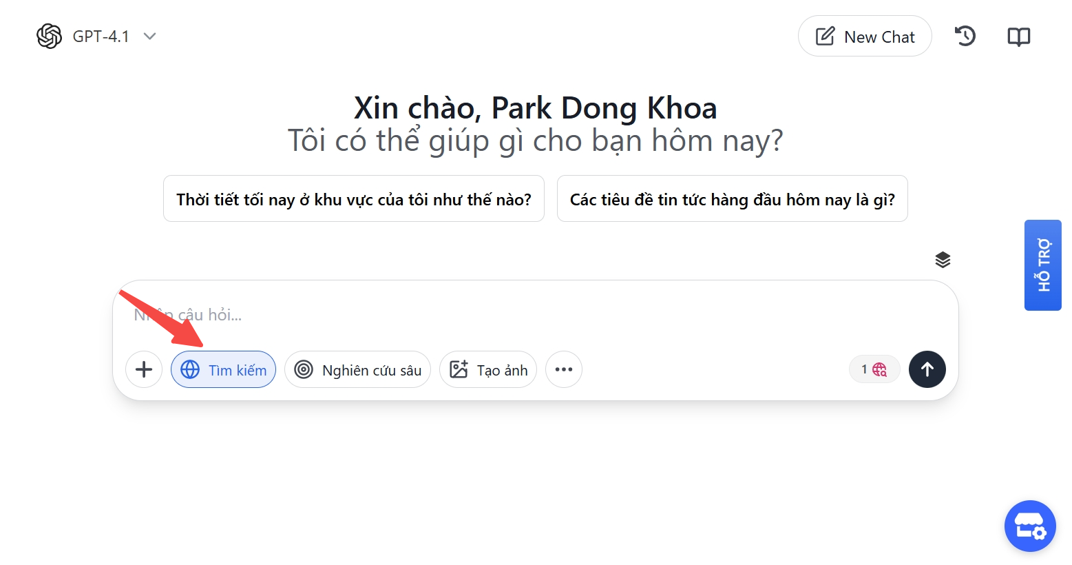
Task: Send message with up arrow button
Action: pos(927,370)
